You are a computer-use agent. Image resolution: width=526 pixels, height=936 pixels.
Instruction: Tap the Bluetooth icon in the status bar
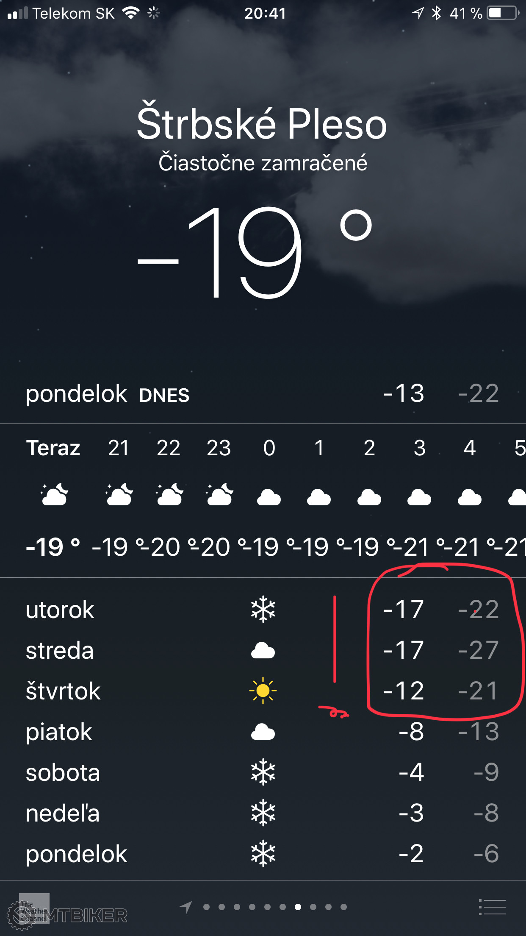[436, 13]
